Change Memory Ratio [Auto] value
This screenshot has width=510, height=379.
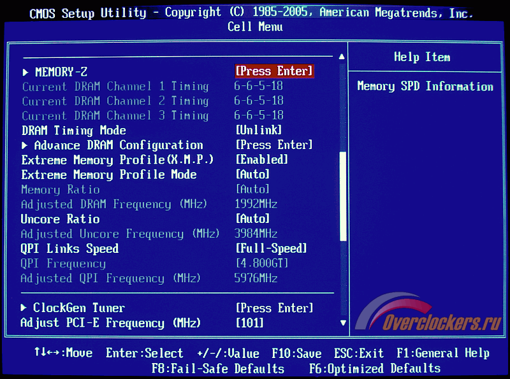pos(252,189)
